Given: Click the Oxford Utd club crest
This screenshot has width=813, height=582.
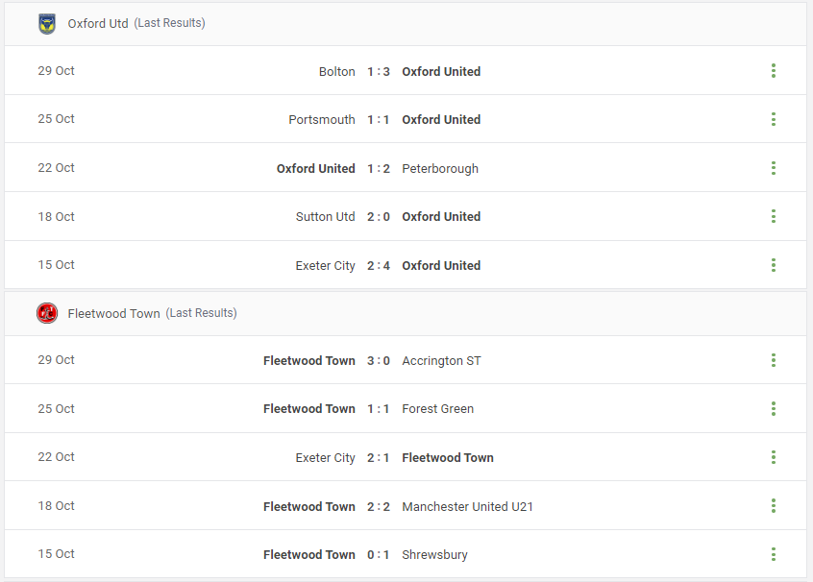Looking at the screenshot, I should [x=47, y=23].
